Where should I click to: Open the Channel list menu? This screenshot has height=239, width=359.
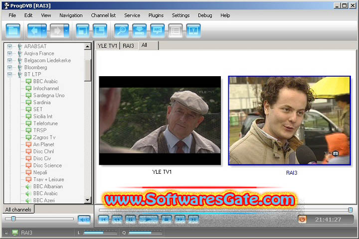click(x=103, y=15)
